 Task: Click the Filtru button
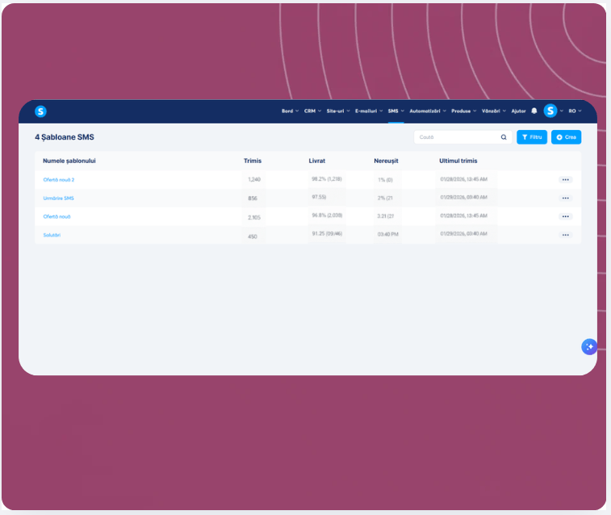[532, 137]
